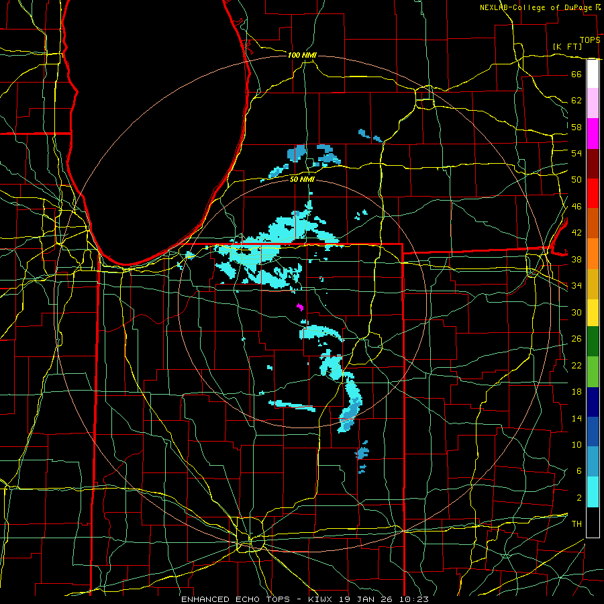Click the '66' legend value
Viewport: 604px width, 604px height.
tap(576, 74)
